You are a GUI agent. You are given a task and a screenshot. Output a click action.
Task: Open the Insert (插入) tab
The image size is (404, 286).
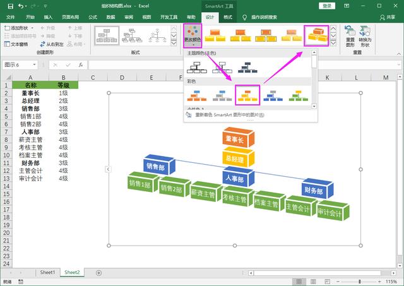(48, 17)
